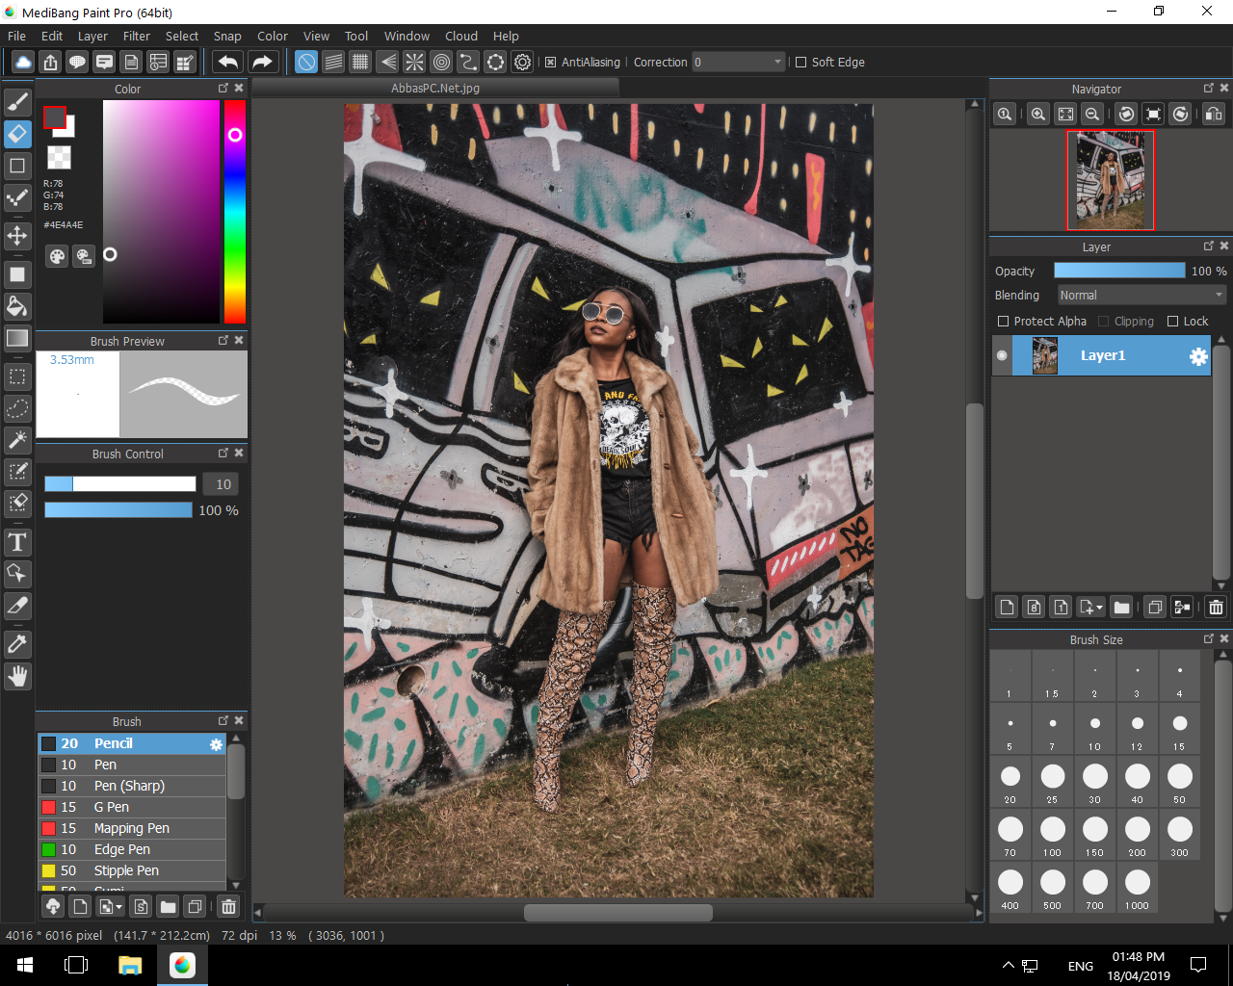Viewport: 1233px width, 986px height.
Task: Delete layer with Layer panel trash icon
Action: [1216, 607]
